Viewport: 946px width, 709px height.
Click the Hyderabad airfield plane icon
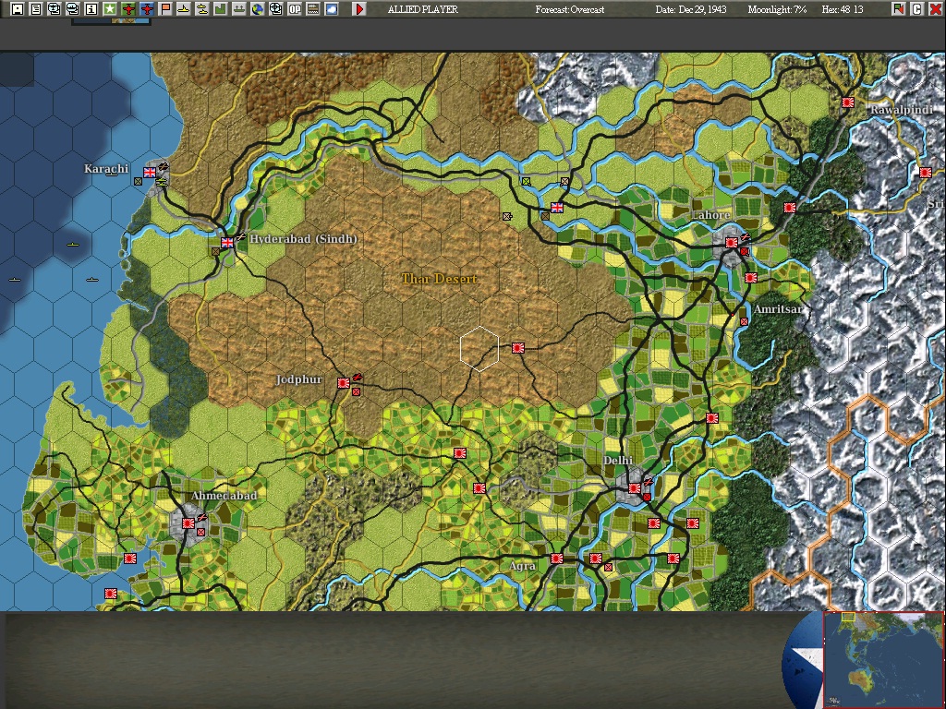[240, 237]
